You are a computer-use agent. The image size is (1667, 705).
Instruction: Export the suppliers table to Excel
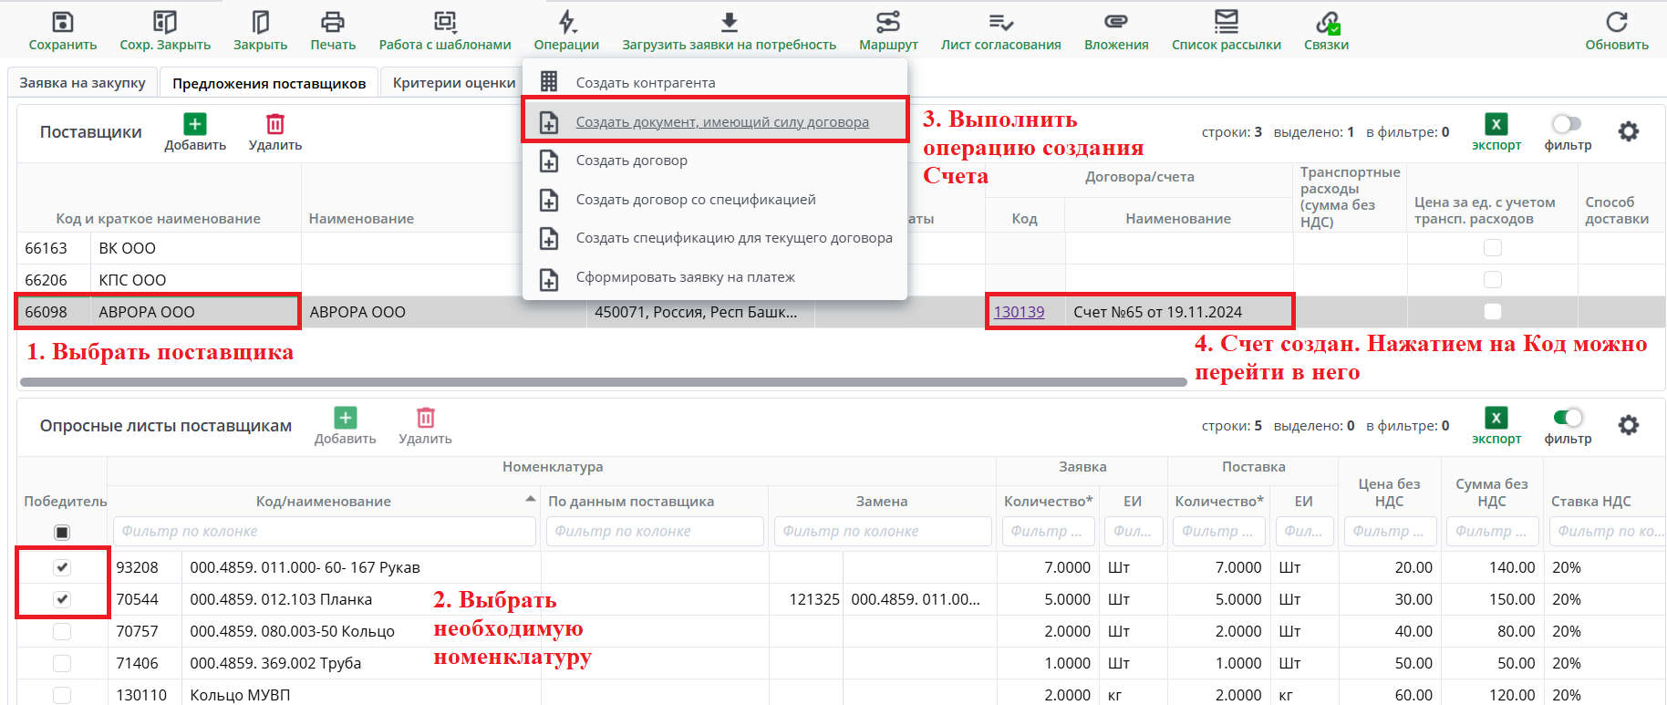pyautogui.click(x=1496, y=124)
